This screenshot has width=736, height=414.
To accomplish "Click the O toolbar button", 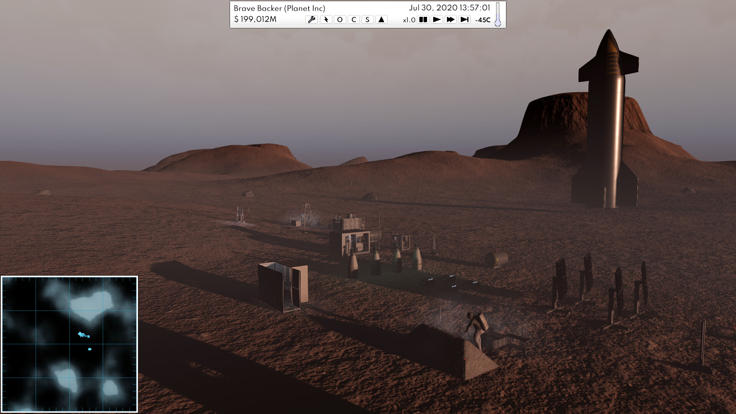I will (x=340, y=20).
